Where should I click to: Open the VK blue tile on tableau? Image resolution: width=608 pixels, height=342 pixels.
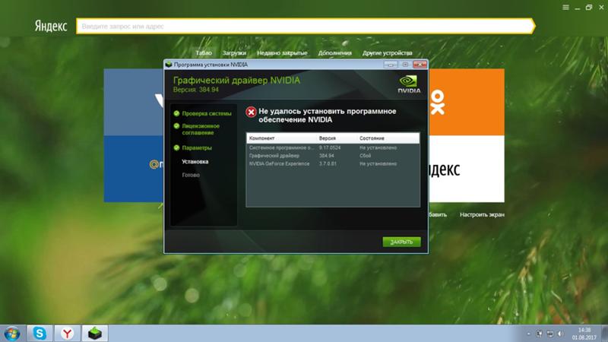tap(134, 102)
